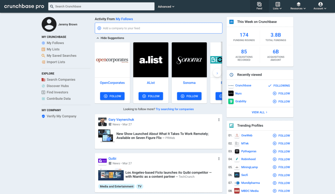The width and height of the screenshot is (335, 194).
Task: Open three-dot menu on Gary Vaynerchuk post
Action: pos(219,120)
